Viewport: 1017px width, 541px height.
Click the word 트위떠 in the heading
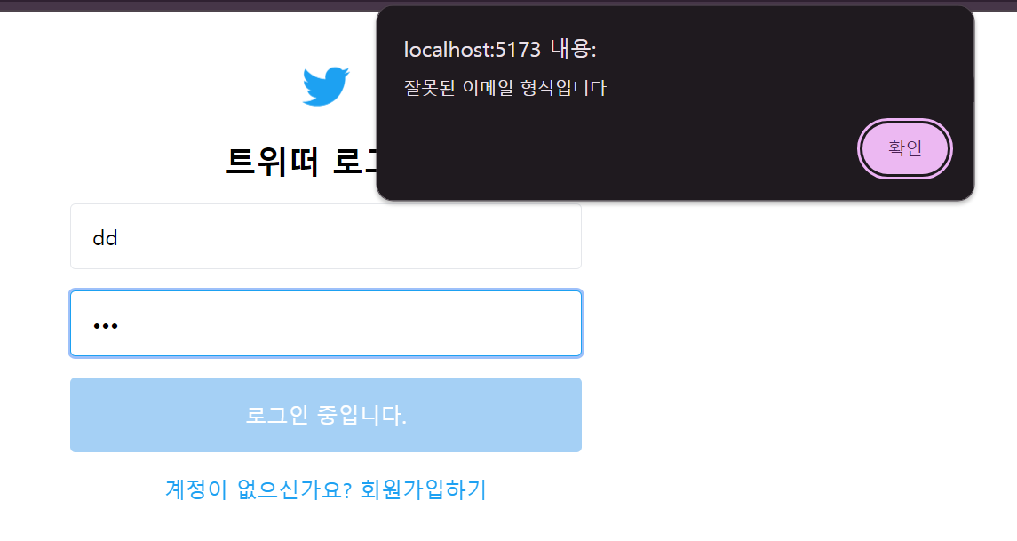[272, 161]
